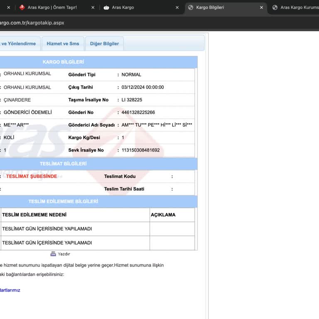Follow the blue 'artlarımız' link
319x319 pixels.
pos(10,290)
